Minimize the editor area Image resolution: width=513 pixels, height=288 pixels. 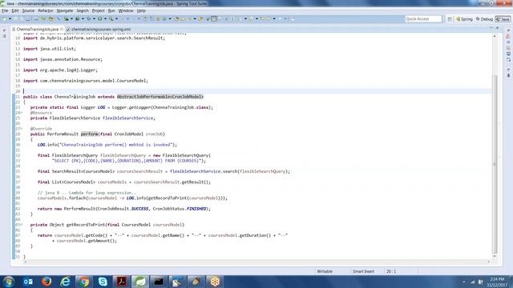click(x=491, y=29)
